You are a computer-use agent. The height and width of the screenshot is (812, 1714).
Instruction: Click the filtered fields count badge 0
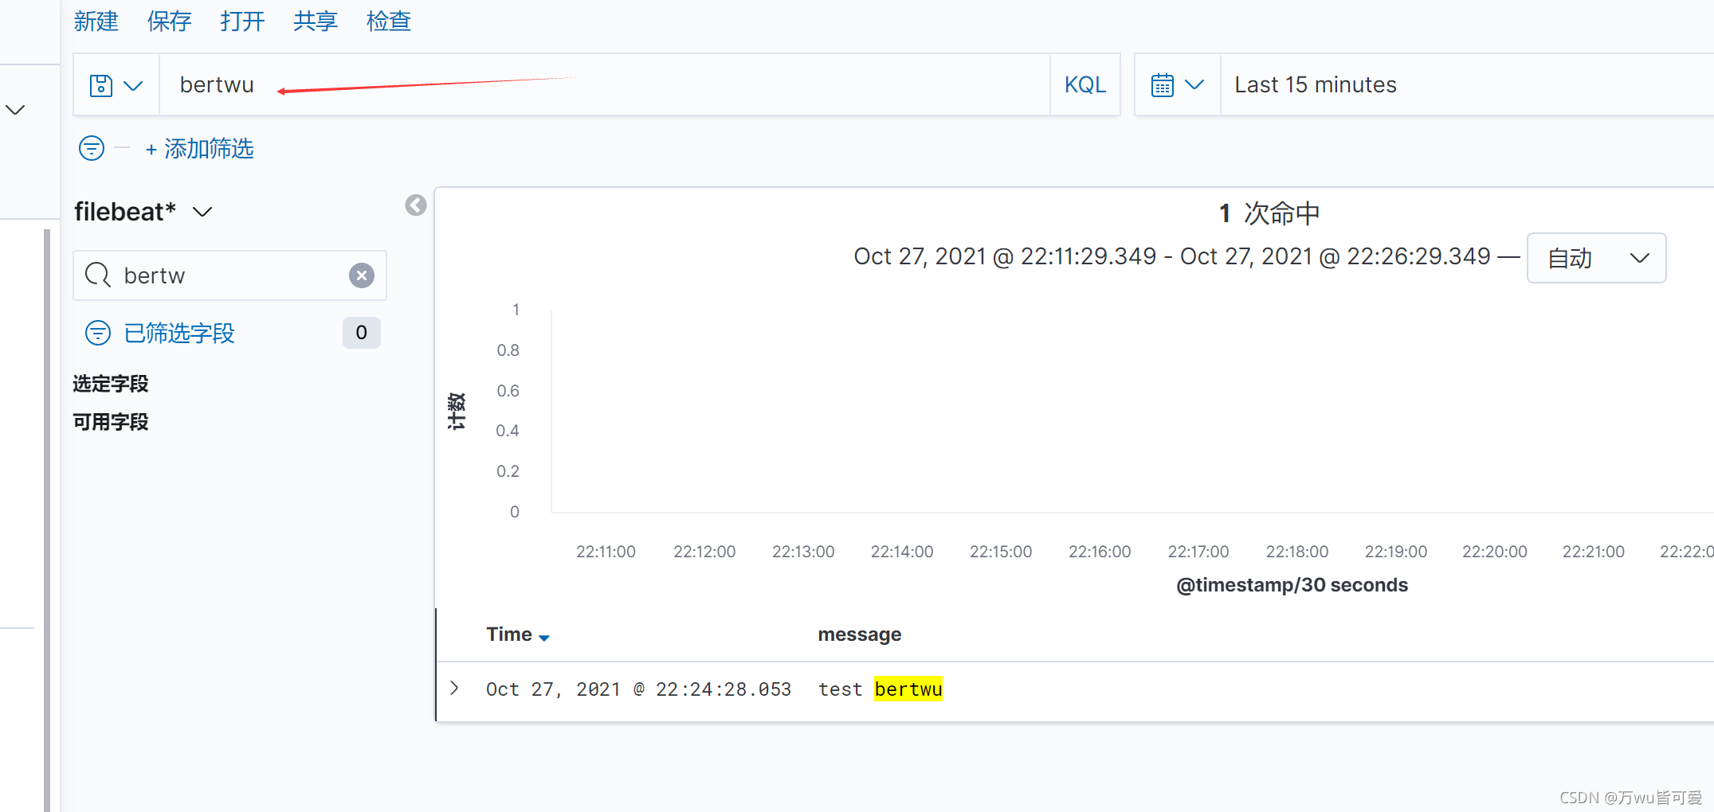tap(362, 333)
